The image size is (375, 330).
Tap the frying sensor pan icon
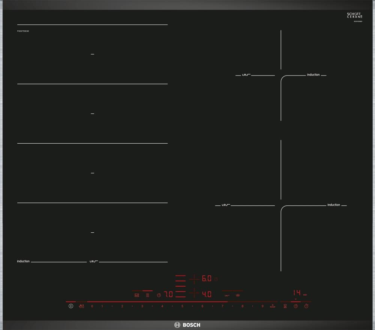point(137,295)
